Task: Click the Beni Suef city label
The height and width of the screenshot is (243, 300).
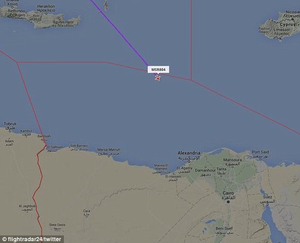Action: click(224, 228)
